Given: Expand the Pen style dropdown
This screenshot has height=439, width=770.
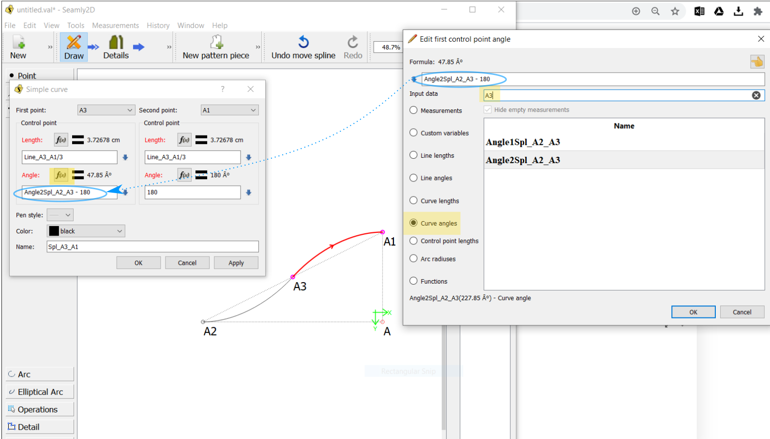Looking at the screenshot, I should pyautogui.click(x=60, y=215).
